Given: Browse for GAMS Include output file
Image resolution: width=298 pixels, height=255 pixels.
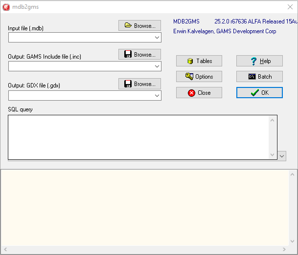Looking at the screenshot, I should click(139, 54).
